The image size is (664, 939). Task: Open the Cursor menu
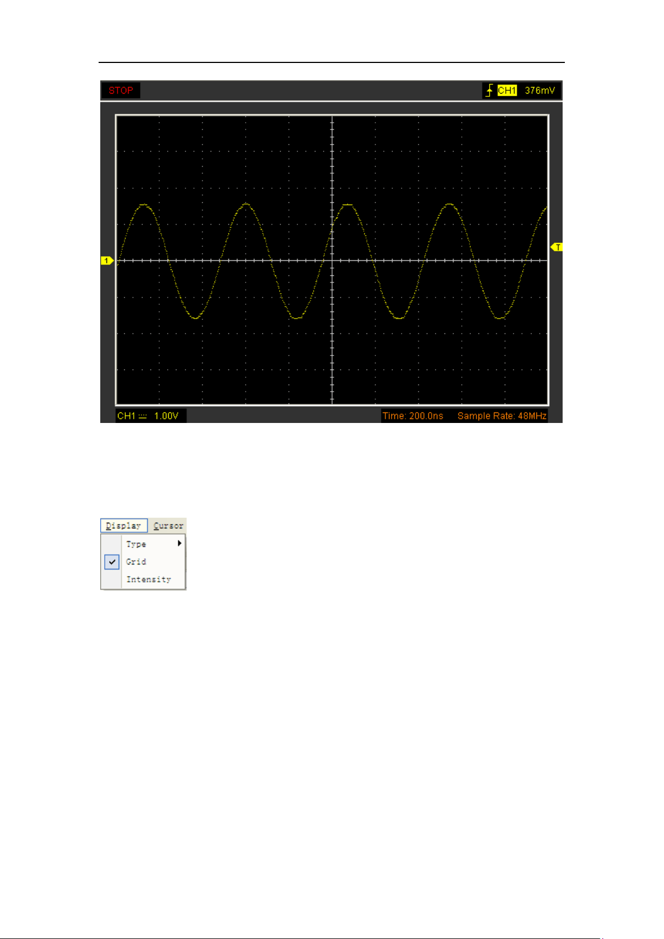(x=168, y=526)
